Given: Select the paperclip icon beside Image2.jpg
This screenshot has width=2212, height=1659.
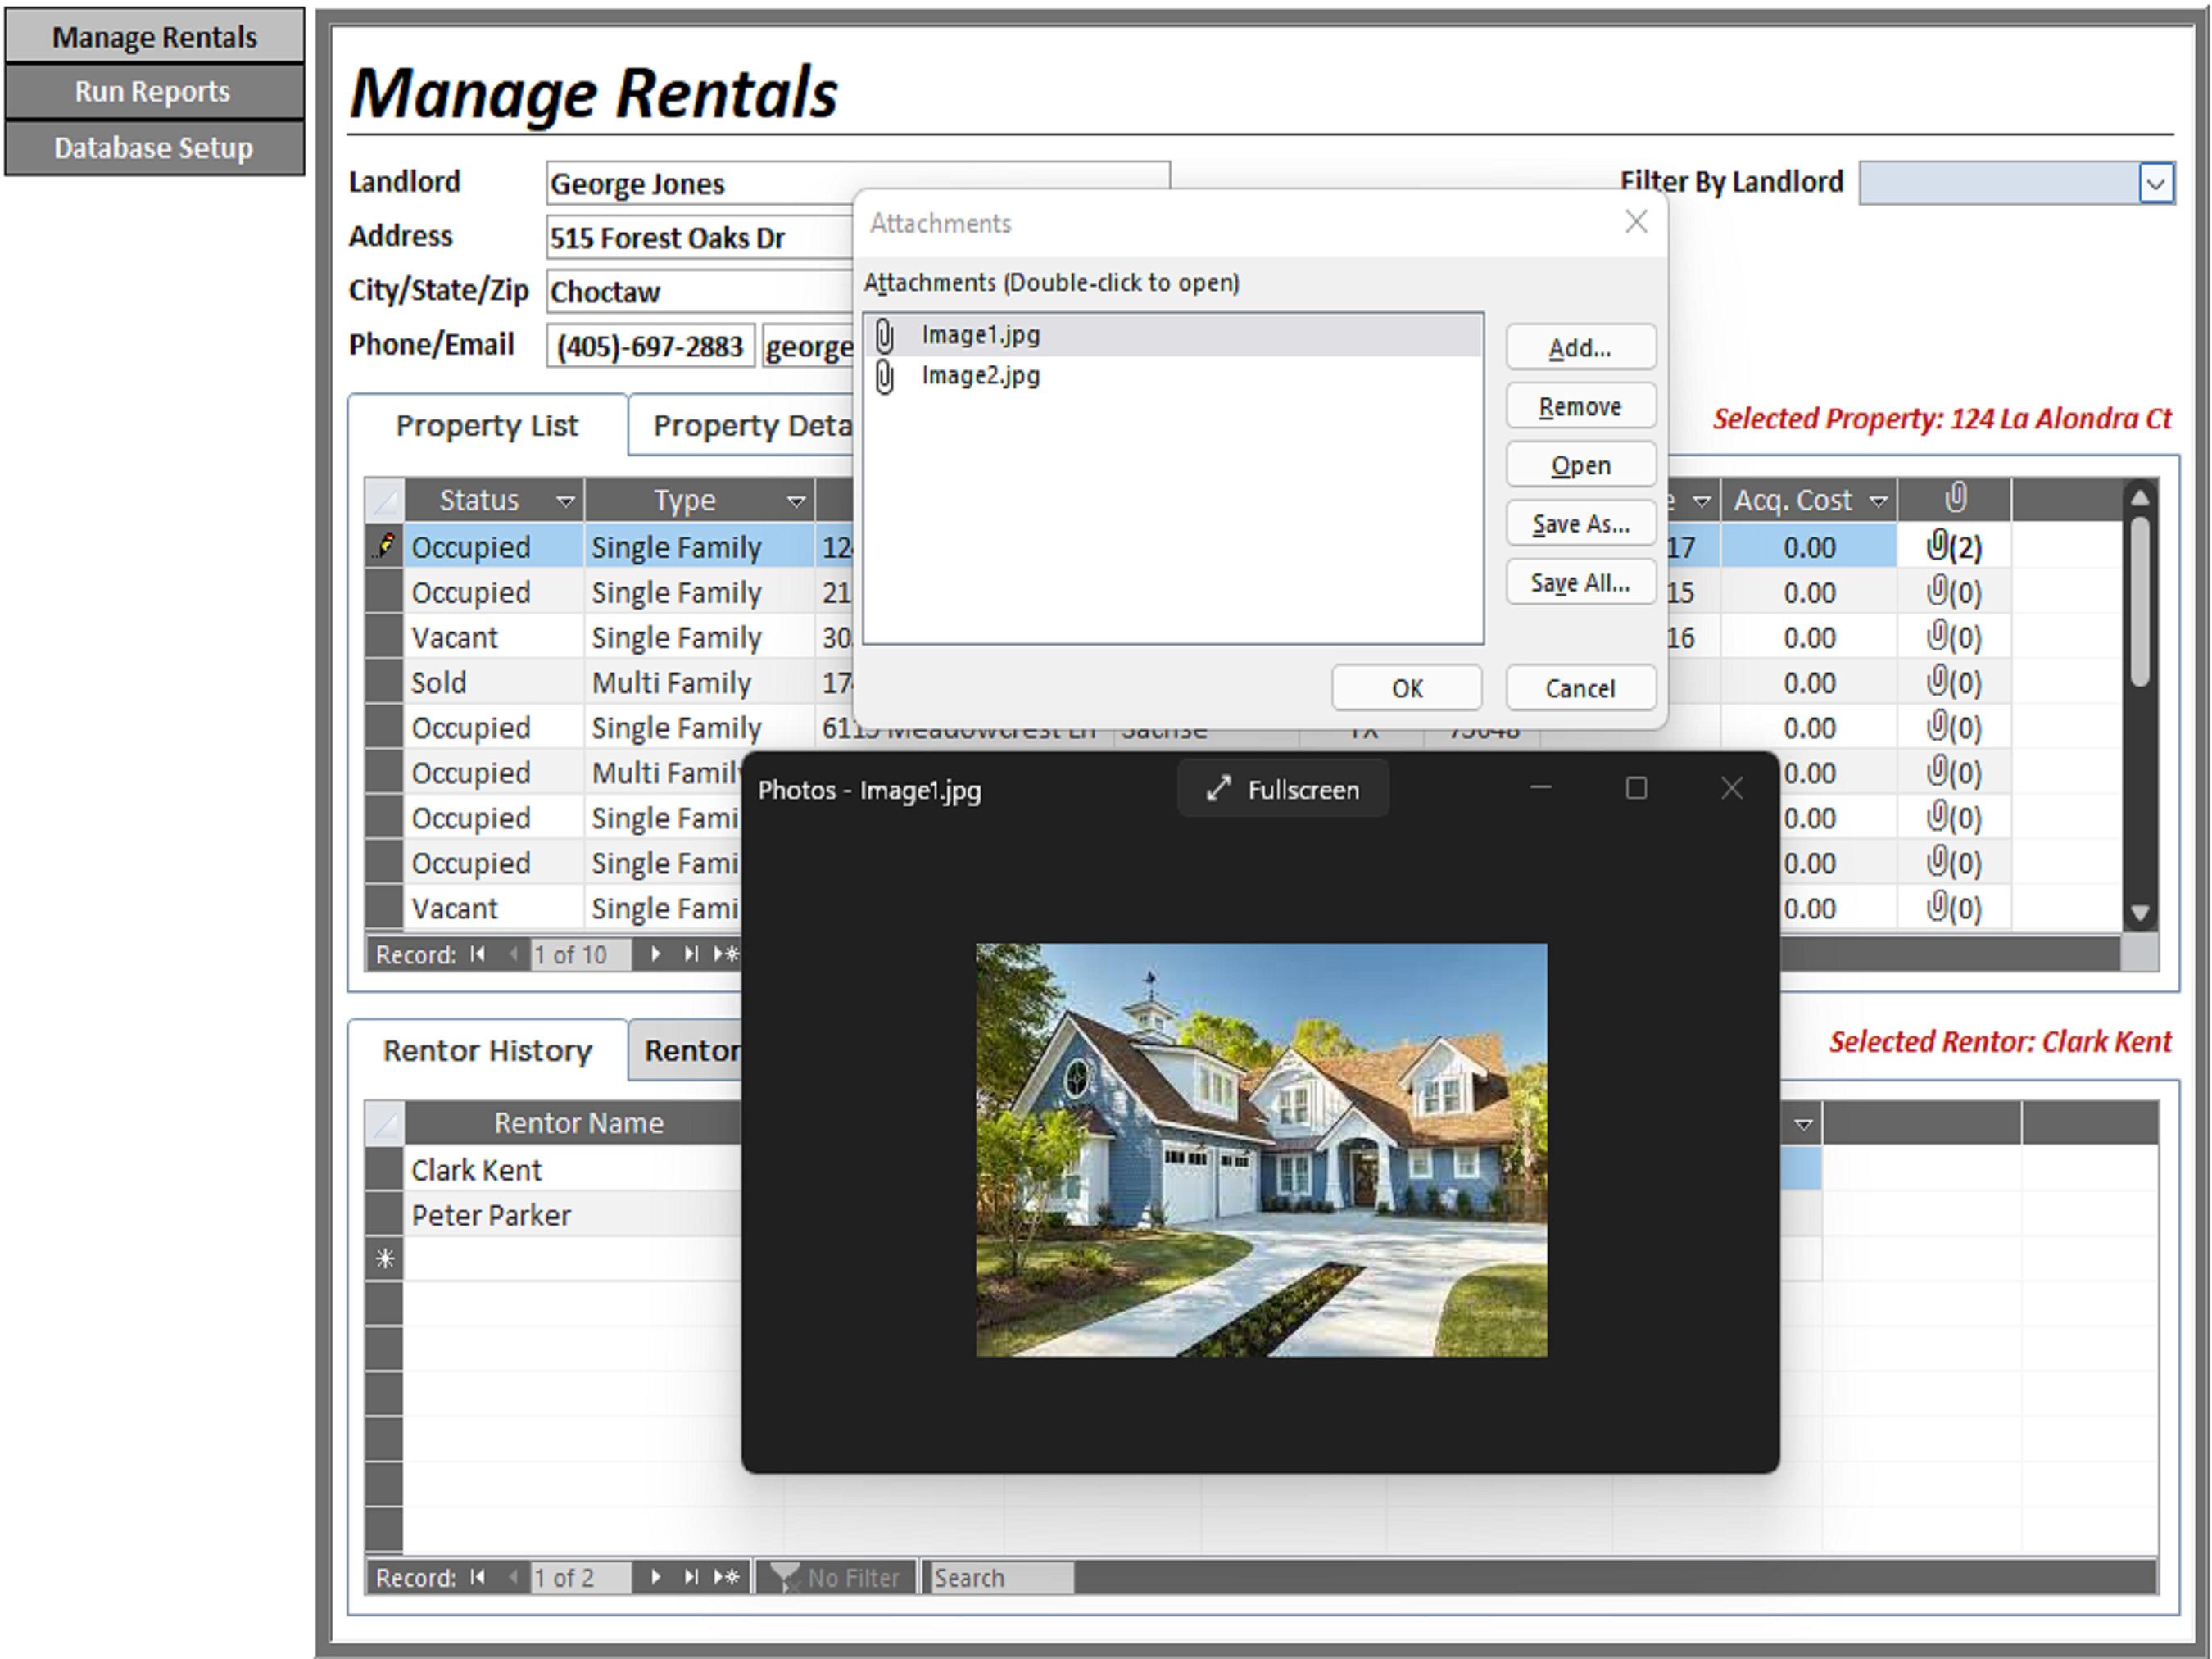Looking at the screenshot, I should [884, 377].
